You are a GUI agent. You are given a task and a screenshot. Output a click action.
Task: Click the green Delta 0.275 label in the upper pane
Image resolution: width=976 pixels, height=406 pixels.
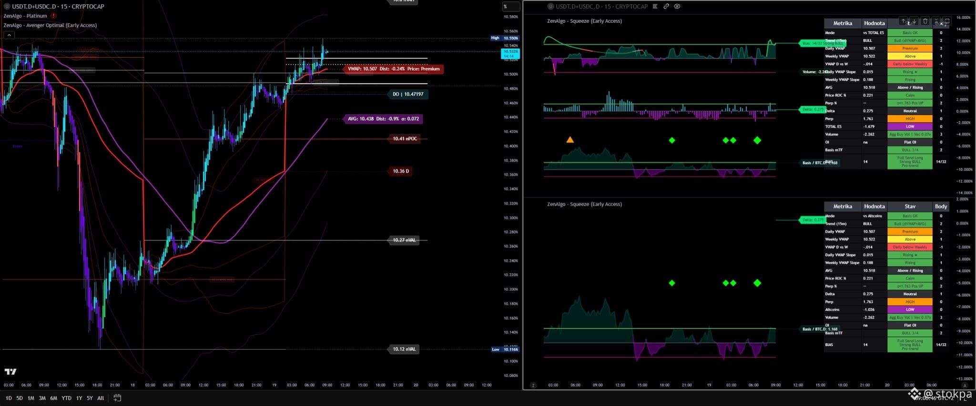[x=812, y=109]
